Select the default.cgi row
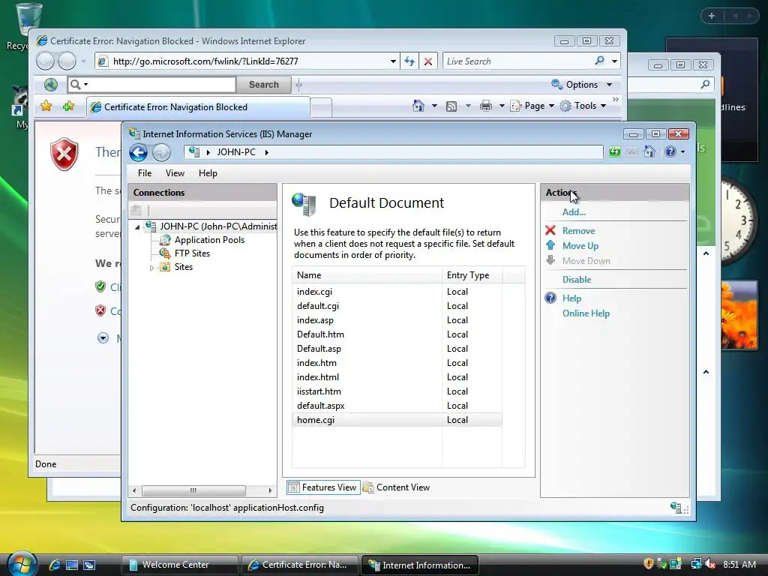 click(397, 306)
